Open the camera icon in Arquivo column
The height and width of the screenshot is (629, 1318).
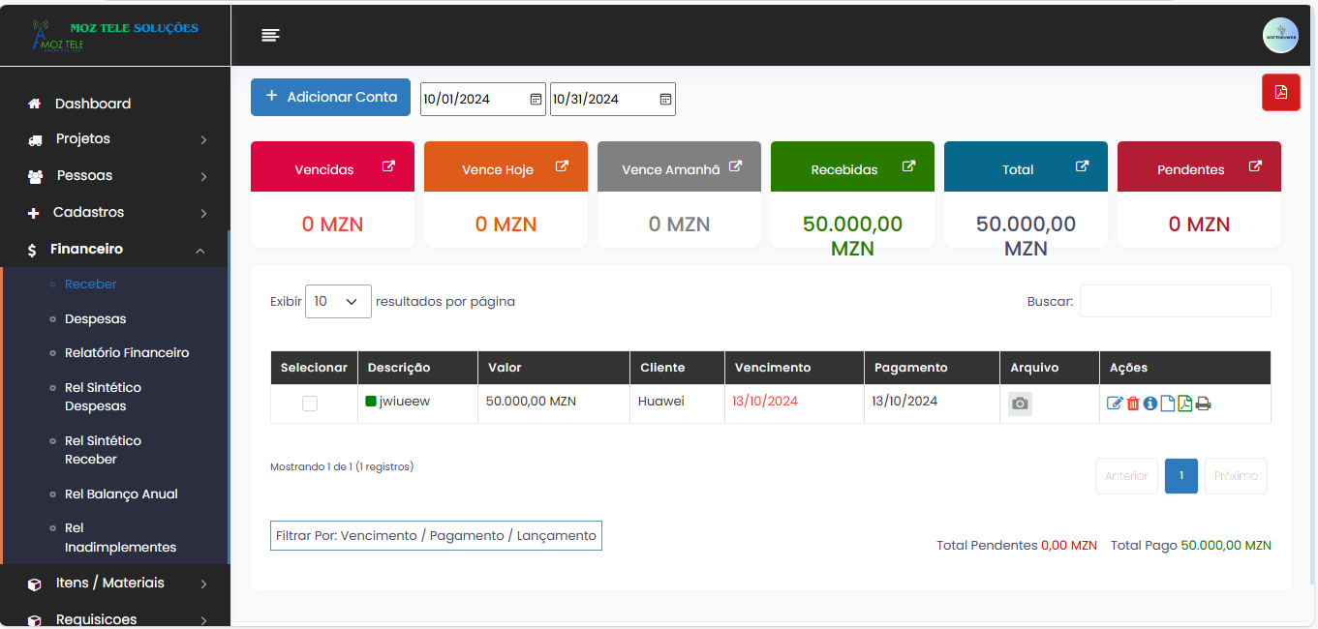point(1020,403)
